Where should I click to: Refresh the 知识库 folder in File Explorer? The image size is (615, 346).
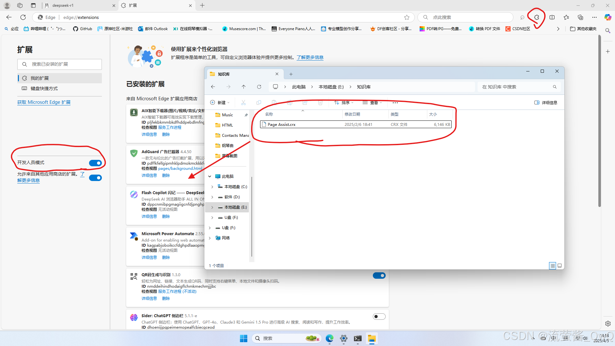click(259, 87)
